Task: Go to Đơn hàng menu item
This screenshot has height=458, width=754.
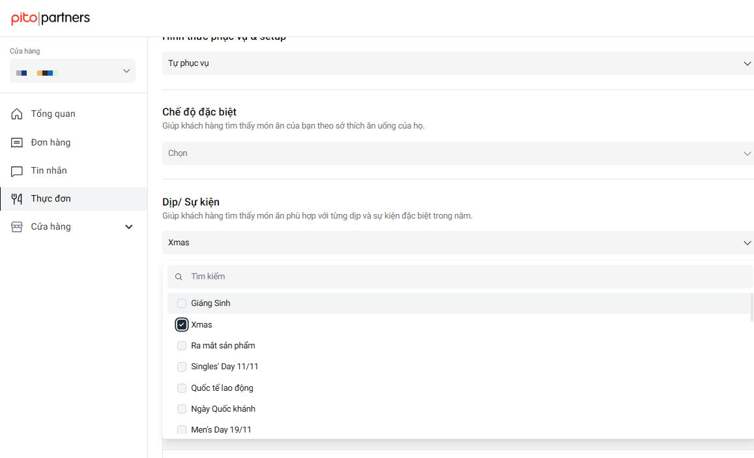Action: click(x=51, y=143)
